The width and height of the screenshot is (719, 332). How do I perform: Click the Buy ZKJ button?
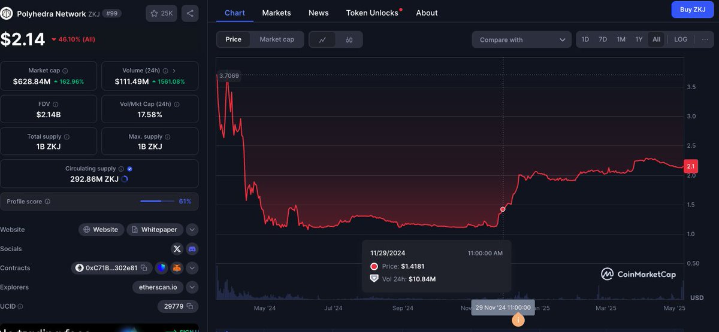(x=692, y=10)
